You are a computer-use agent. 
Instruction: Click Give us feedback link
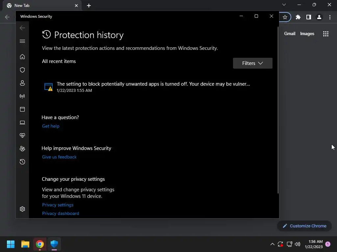(x=59, y=157)
